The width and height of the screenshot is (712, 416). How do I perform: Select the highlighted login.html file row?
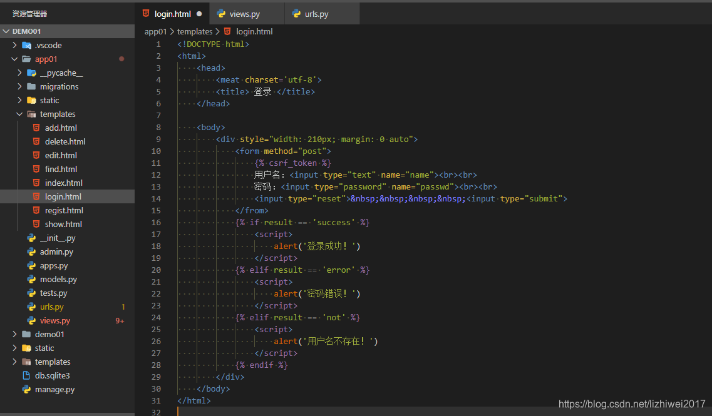coord(67,196)
